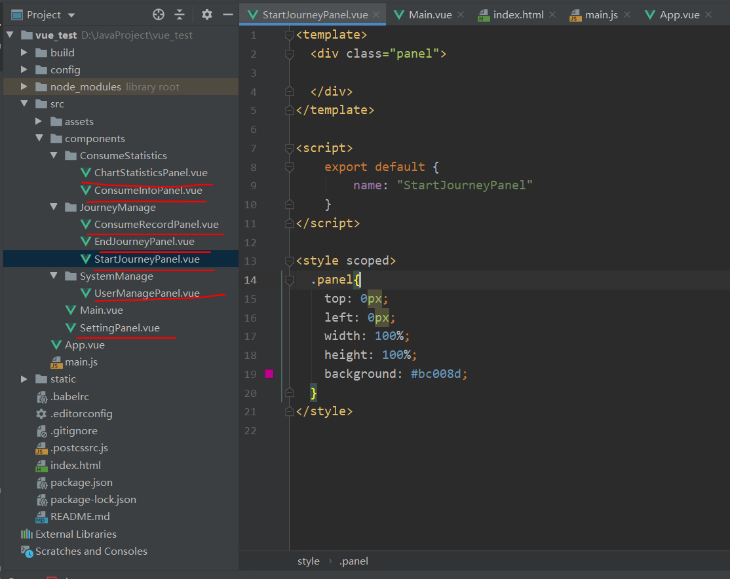Viewport: 730px width, 579px height.
Task: Select package.json file
Action: tap(81, 483)
